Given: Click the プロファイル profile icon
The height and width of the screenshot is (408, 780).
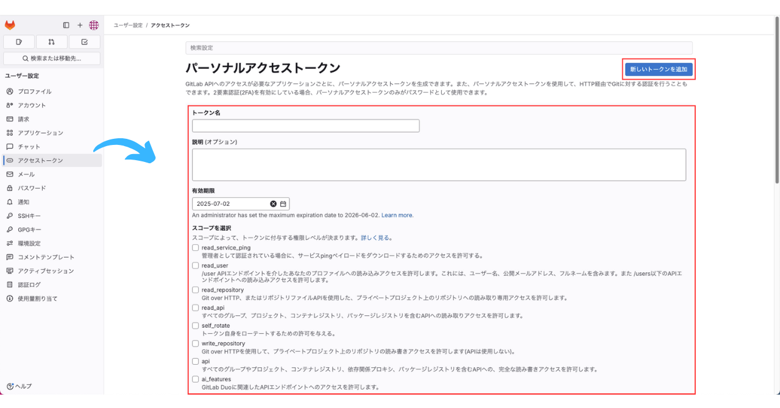Looking at the screenshot, I should [x=10, y=91].
